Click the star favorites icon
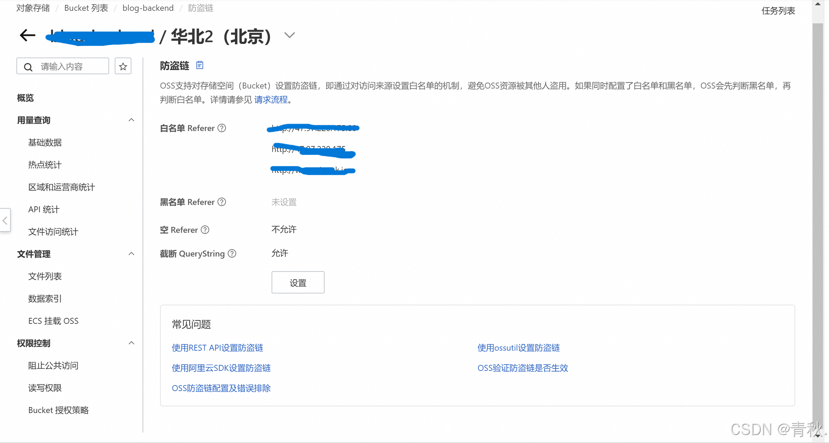The width and height of the screenshot is (829, 443). click(x=123, y=66)
